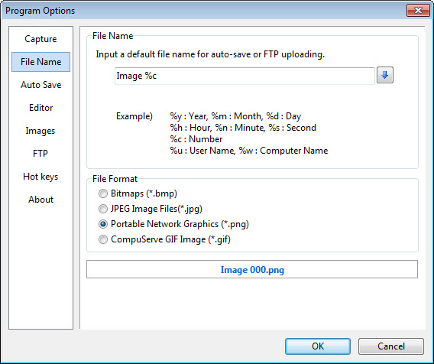Show the Images options section
Screen dimensions: 434x364
click(40, 131)
